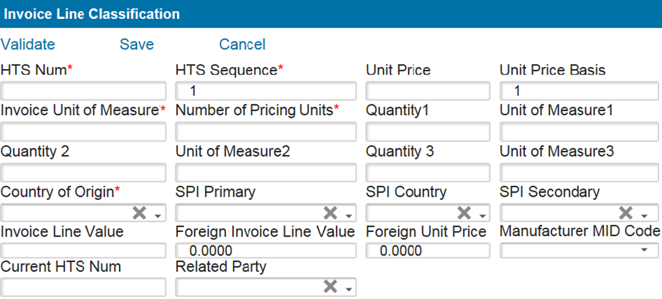Focus the Number of Pricing Units field
This screenshot has width=662, height=299.
tap(265, 131)
